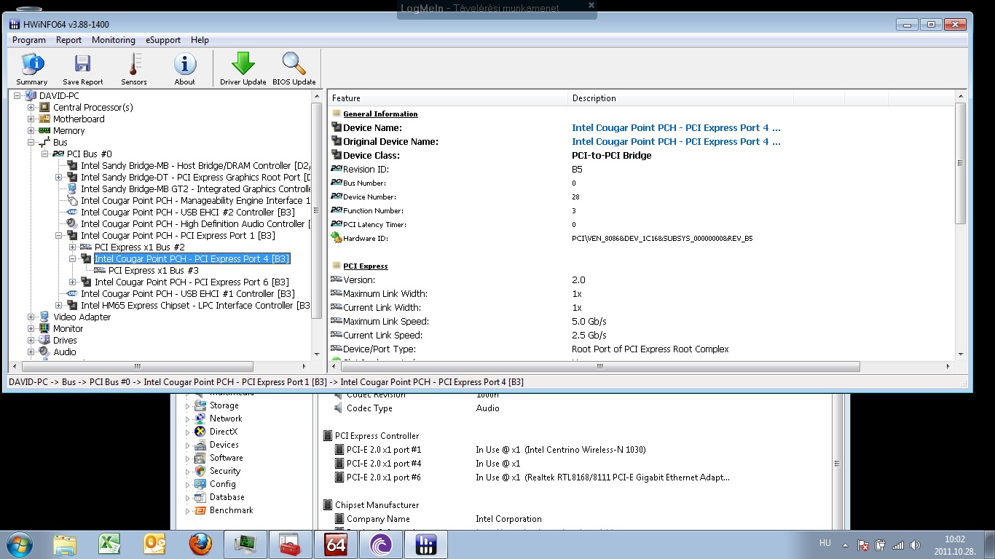Select Central Processor(s) in the tree
The height and width of the screenshot is (559, 995).
(93, 108)
